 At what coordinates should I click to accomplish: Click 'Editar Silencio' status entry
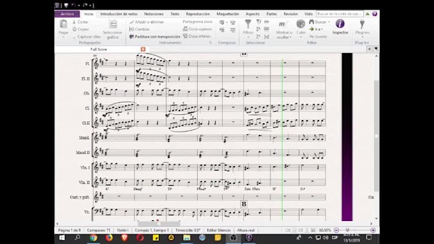pyautogui.click(x=219, y=230)
